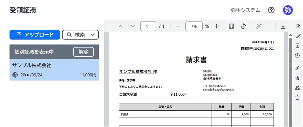
Task: Zoom in using the plus button
Action: coord(217,26)
